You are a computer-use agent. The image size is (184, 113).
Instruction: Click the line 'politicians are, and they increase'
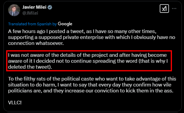click(91, 91)
